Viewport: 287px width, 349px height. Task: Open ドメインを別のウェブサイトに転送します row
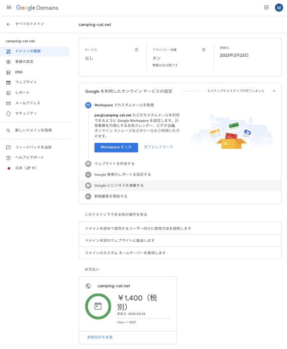(x=180, y=240)
